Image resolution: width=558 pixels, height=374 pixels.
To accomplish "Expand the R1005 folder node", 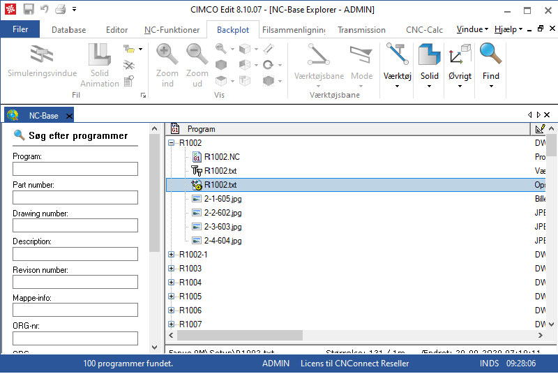I will (172, 297).
